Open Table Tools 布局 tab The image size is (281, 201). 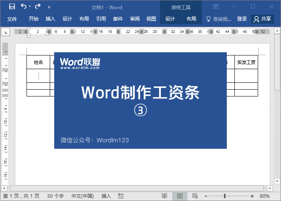[191, 19]
